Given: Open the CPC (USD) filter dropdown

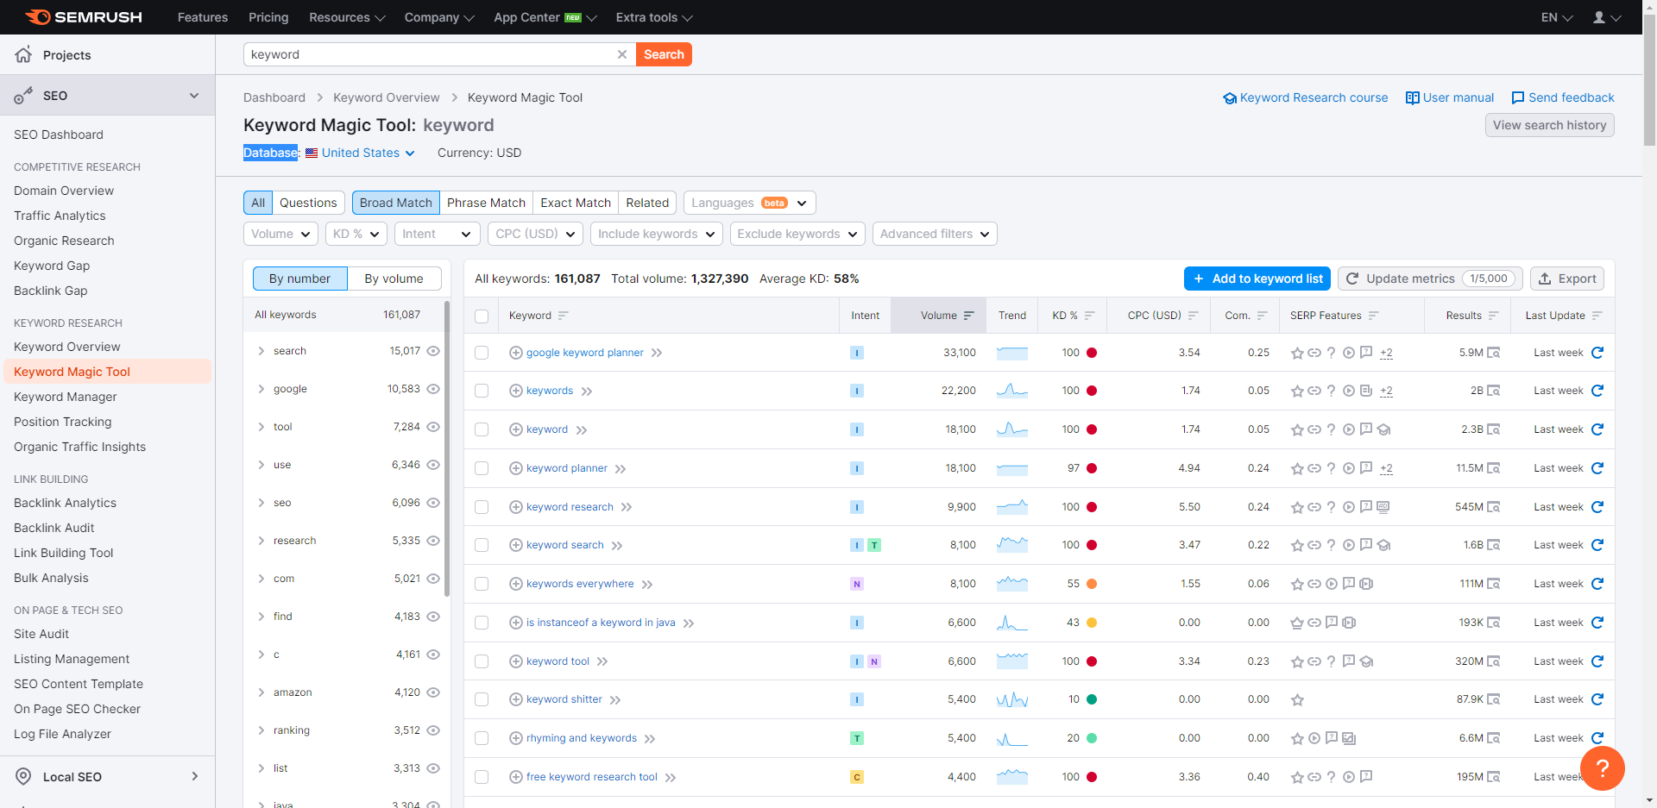Looking at the screenshot, I should (535, 234).
